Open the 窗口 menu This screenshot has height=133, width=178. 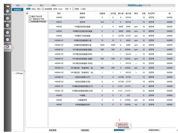click(x=42, y=5)
